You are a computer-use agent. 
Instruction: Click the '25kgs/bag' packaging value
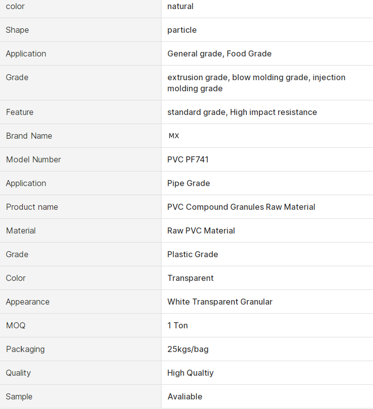[188, 349]
